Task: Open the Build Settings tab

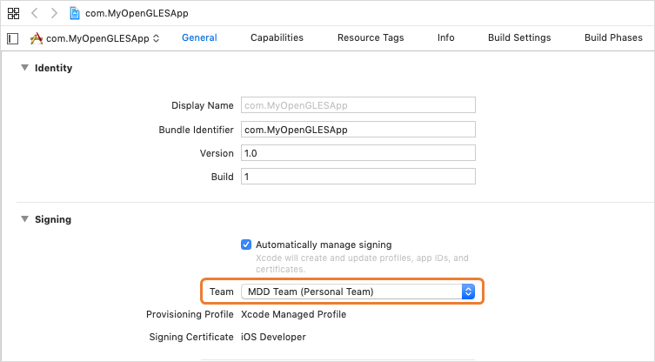Action: coord(519,37)
